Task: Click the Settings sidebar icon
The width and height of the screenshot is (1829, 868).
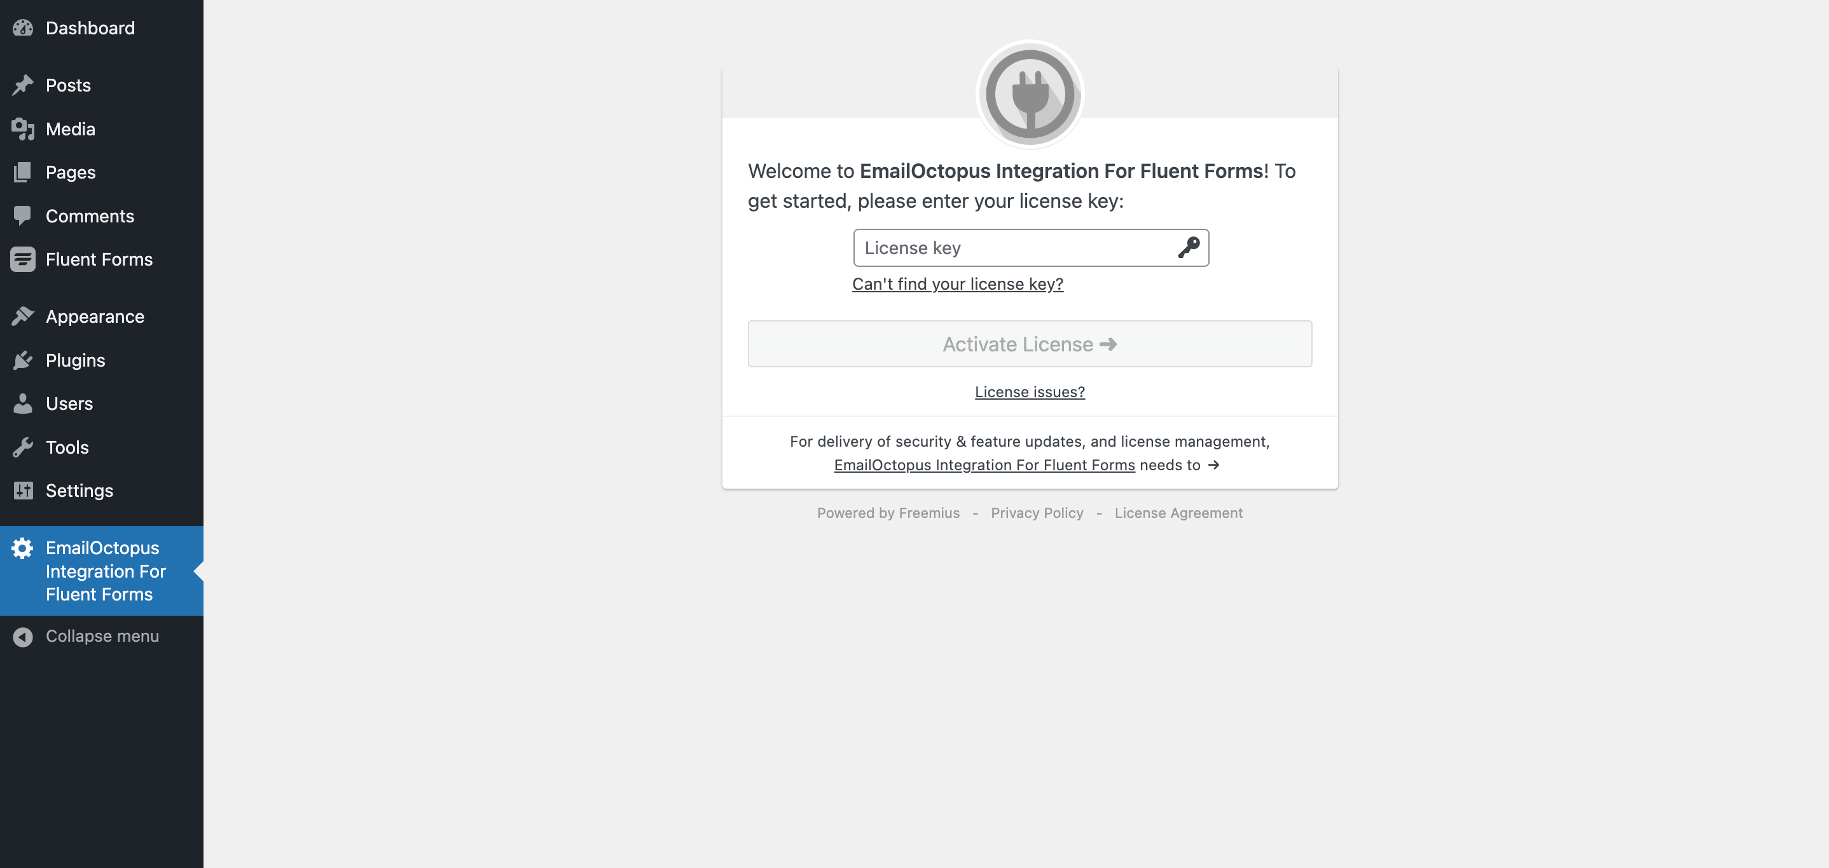Action: 22,491
